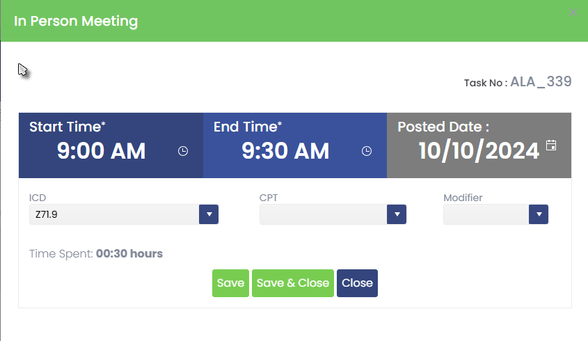Viewport: 588px width, 341px height.
Task: Click the empty Modifier combo box field
Action: [486, 214]
